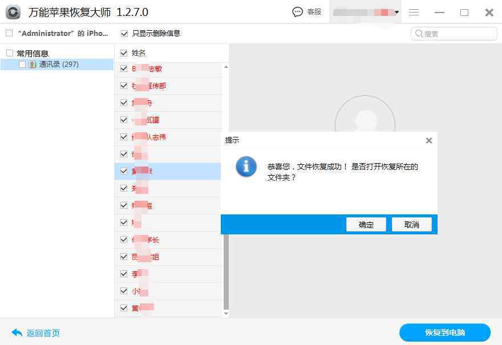This screenshot has height=345, width=502.
Task: Uncheck the contact ending in 学长
Action: tap(124, 240)
